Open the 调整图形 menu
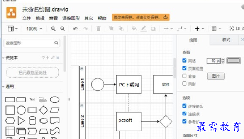 [71, 18]
